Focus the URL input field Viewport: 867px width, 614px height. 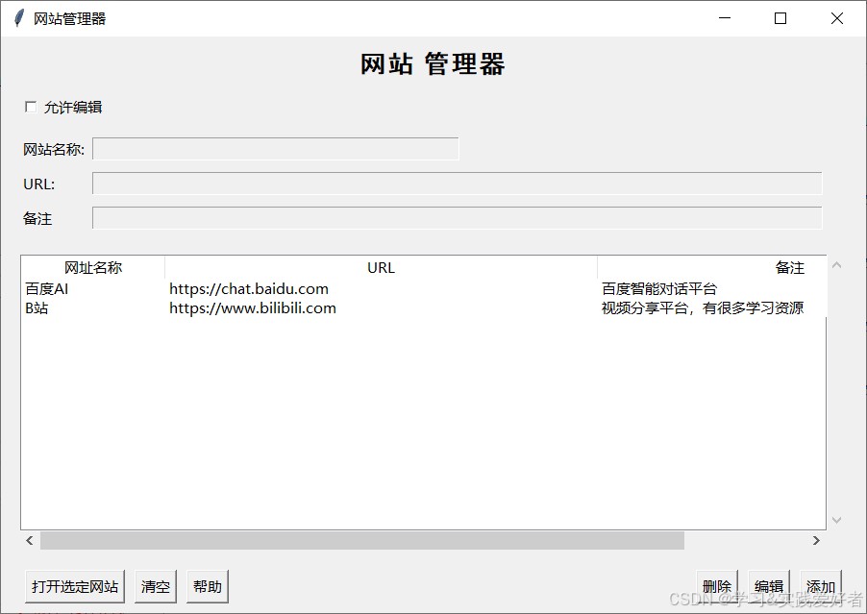point(458,184)
